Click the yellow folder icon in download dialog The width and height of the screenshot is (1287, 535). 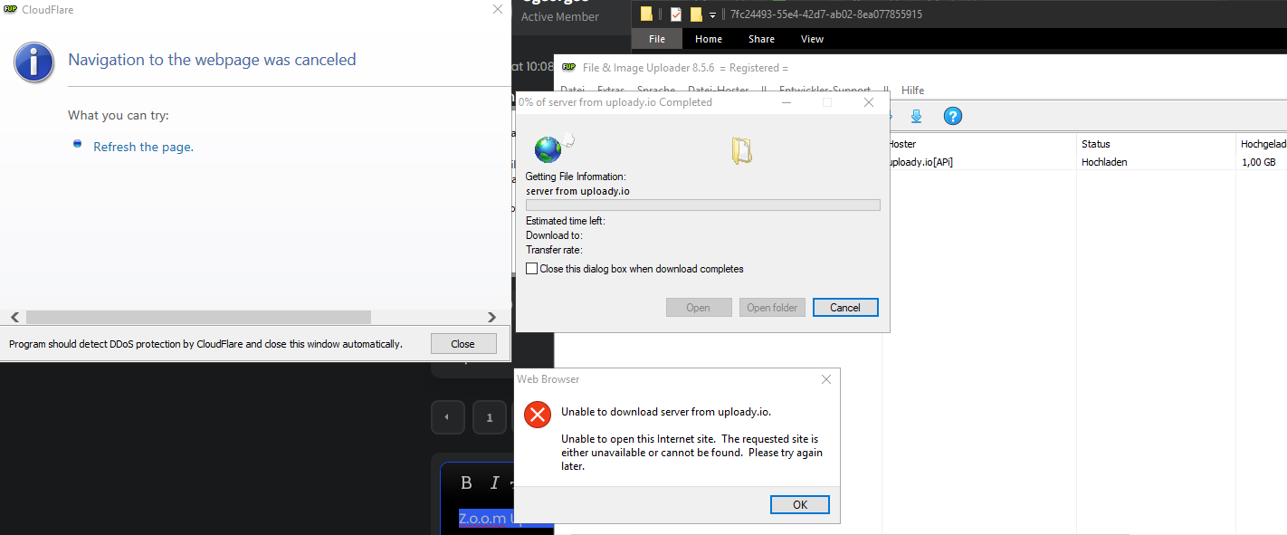point(742,150)
